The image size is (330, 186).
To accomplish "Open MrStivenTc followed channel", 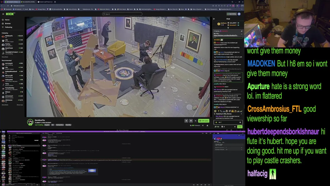I will (x=12, y=36).
